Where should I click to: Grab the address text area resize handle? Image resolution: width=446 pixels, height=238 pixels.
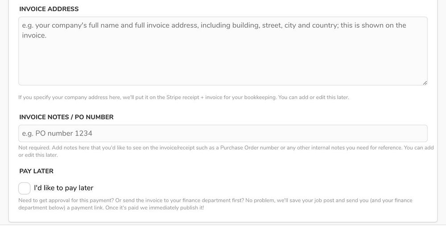click(425, 82)
